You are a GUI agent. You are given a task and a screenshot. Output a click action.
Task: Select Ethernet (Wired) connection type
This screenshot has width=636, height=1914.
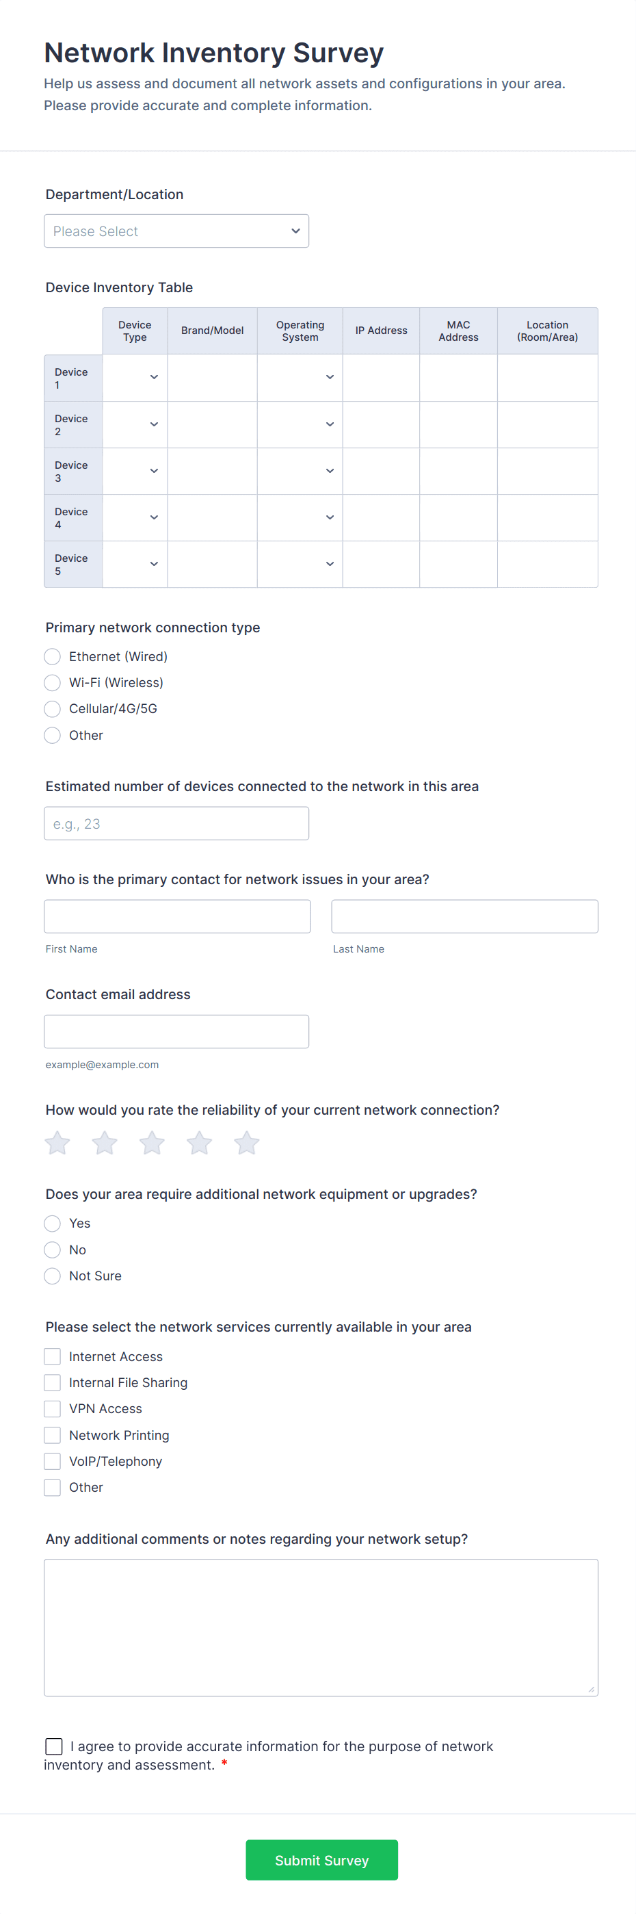[52, 657]
